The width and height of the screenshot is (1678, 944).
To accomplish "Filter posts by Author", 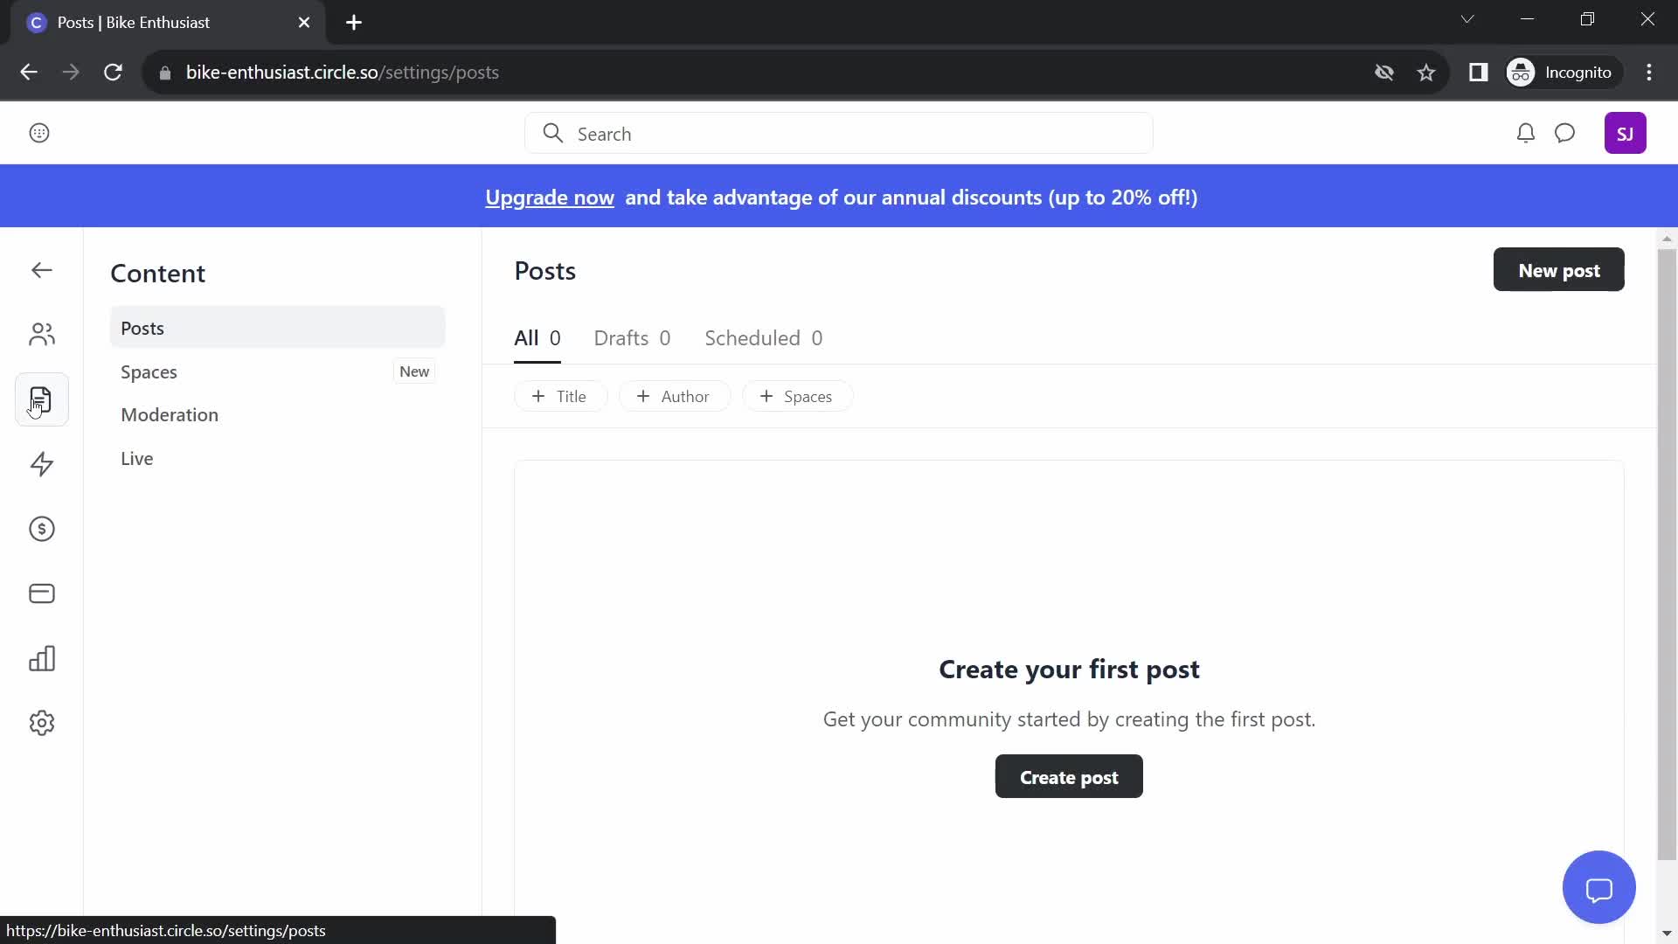I will pos(673,395).
